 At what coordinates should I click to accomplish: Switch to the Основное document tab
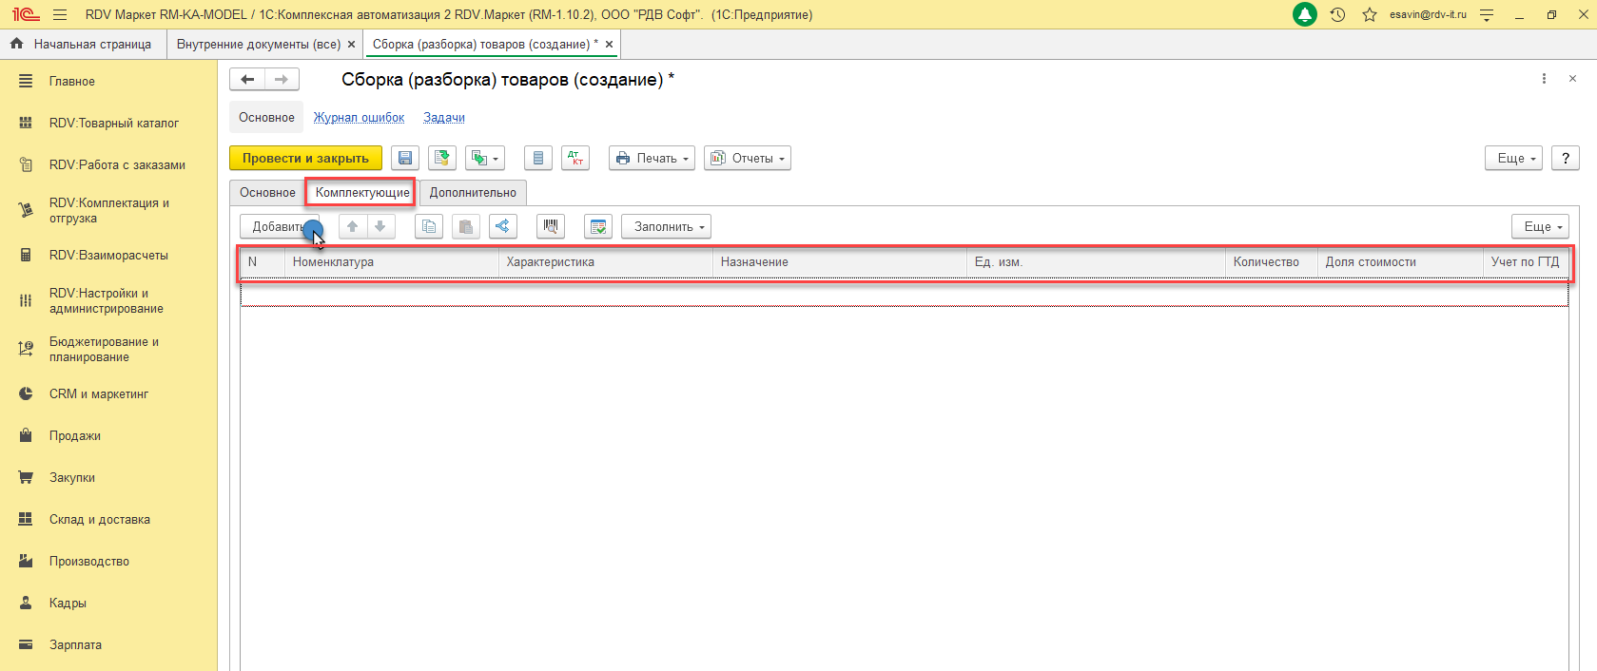click(267, 193)
